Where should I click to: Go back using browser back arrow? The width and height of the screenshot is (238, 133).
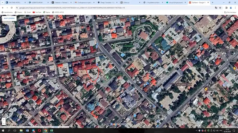(x=3, y=8)
